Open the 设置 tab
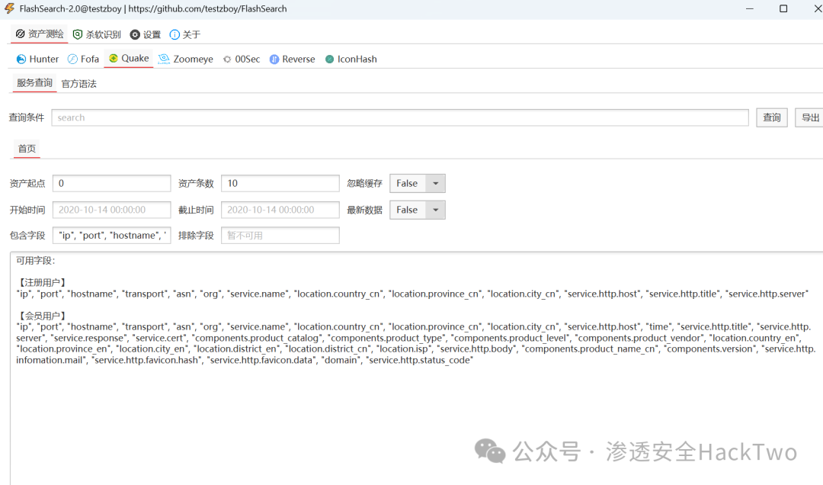 pos(146,34)
